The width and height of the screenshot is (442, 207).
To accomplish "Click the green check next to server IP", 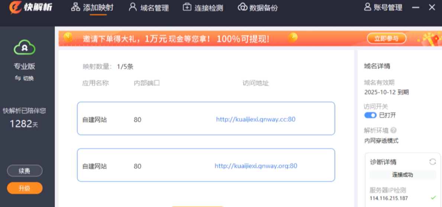I will pos(433,198).
